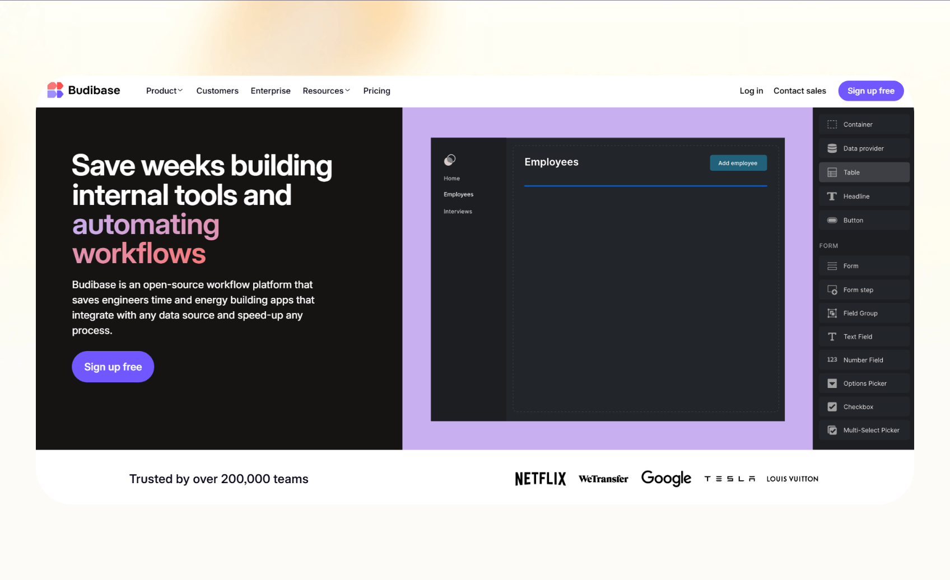Open the Enterprise page
The image size is (950, 580).
pyautogui.click(x=271, y=91)
